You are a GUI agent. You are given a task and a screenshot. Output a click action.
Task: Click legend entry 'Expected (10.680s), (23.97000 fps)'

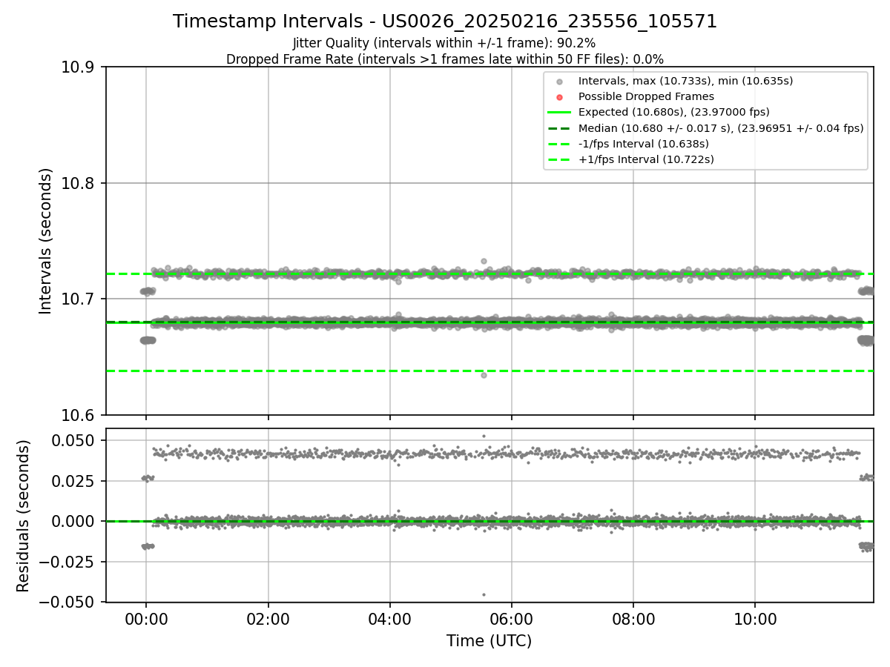(674, 112)
